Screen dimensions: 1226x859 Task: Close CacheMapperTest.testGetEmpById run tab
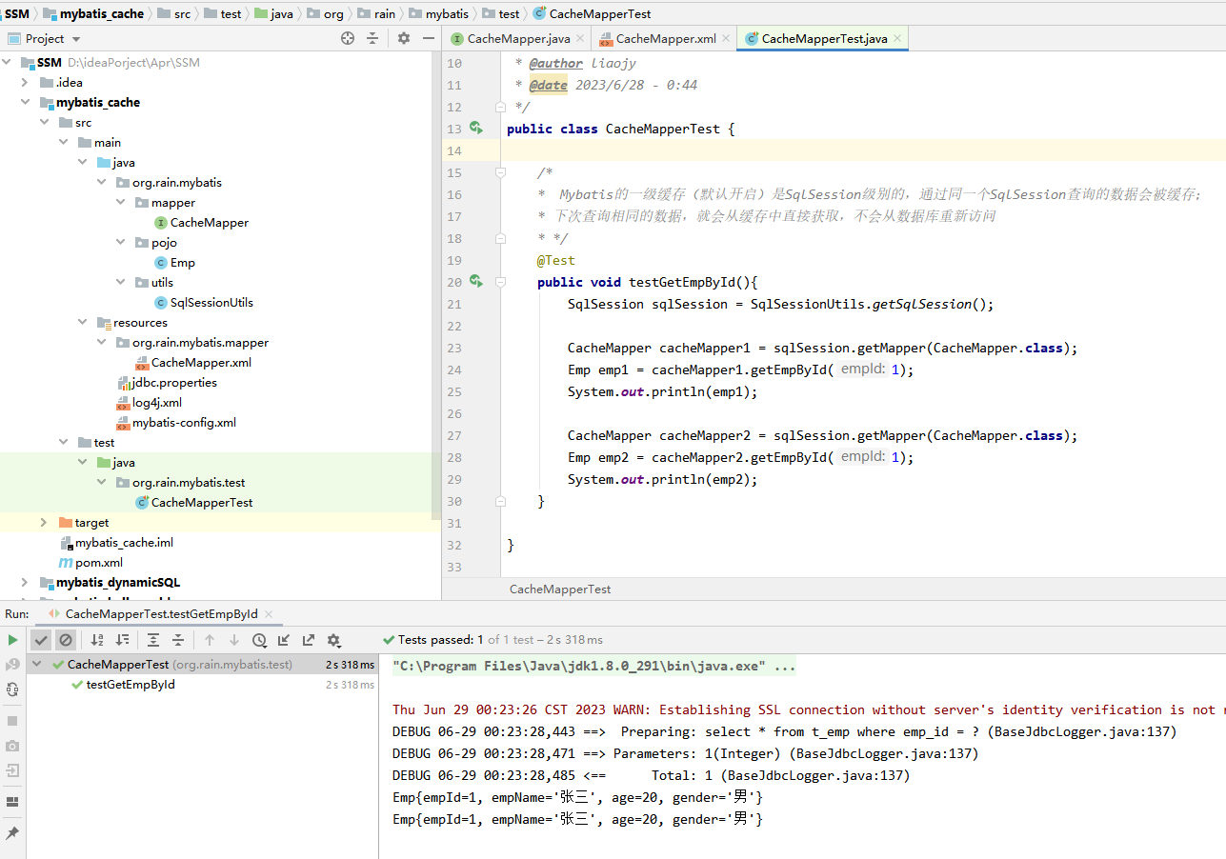[x=268, y=614]
